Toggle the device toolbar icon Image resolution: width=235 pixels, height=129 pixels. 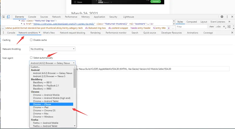8,17
